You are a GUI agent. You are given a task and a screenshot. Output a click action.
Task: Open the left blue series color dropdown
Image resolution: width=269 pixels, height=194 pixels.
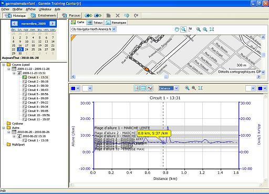point(78,88)
